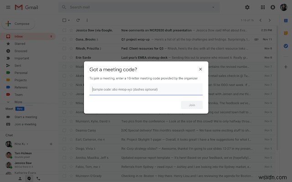Click the Search mail field
The height and width of the screenshot is (182, 292).
click(x=140, y=7)
